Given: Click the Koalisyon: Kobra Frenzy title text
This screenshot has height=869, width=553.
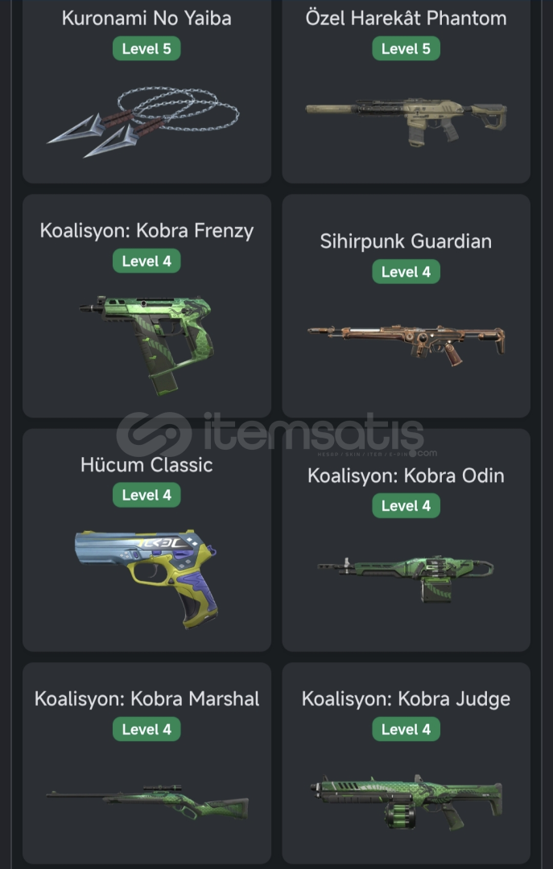Looking at the screenshot, I should pyautogui.click(x=147, y=231).
